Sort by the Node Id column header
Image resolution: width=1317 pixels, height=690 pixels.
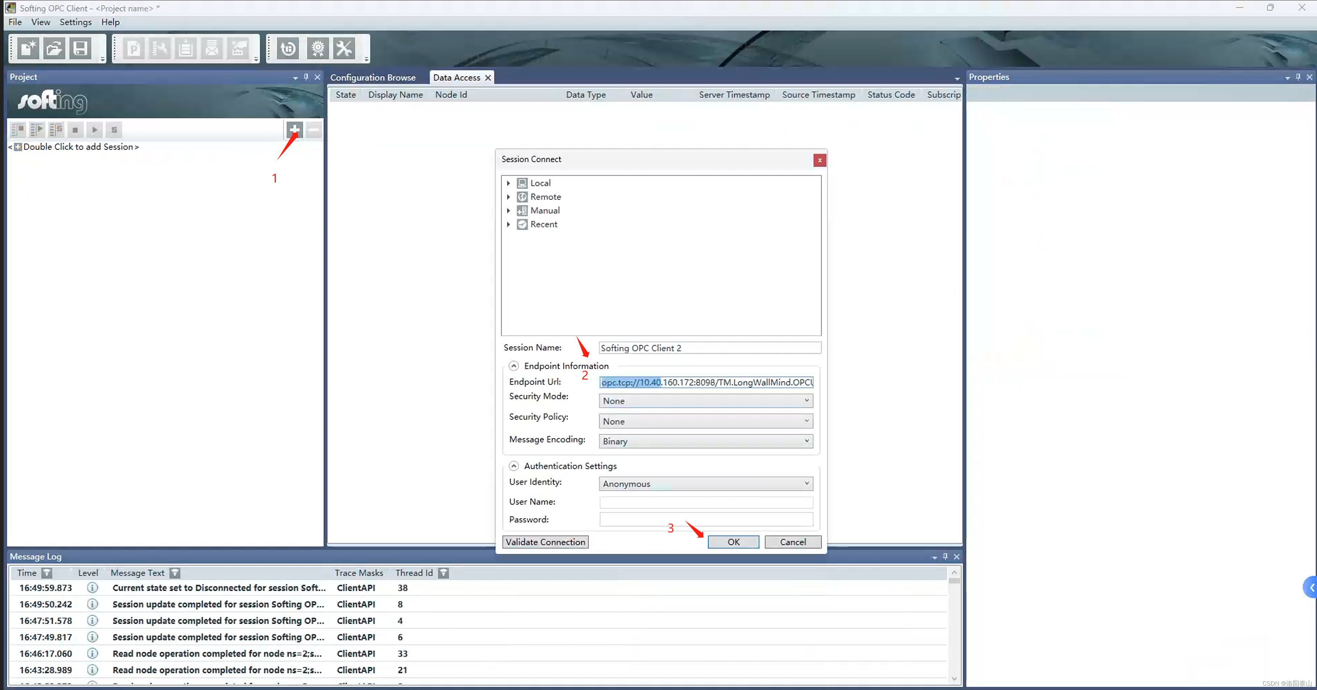point(451,95)
